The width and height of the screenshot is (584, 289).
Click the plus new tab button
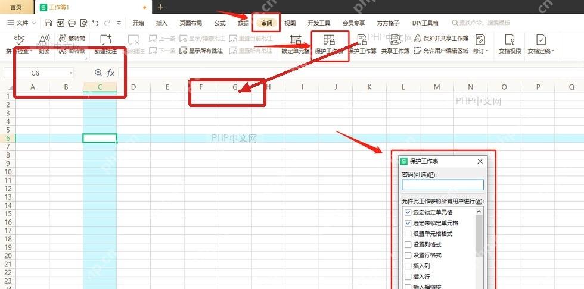pos(160,7)
